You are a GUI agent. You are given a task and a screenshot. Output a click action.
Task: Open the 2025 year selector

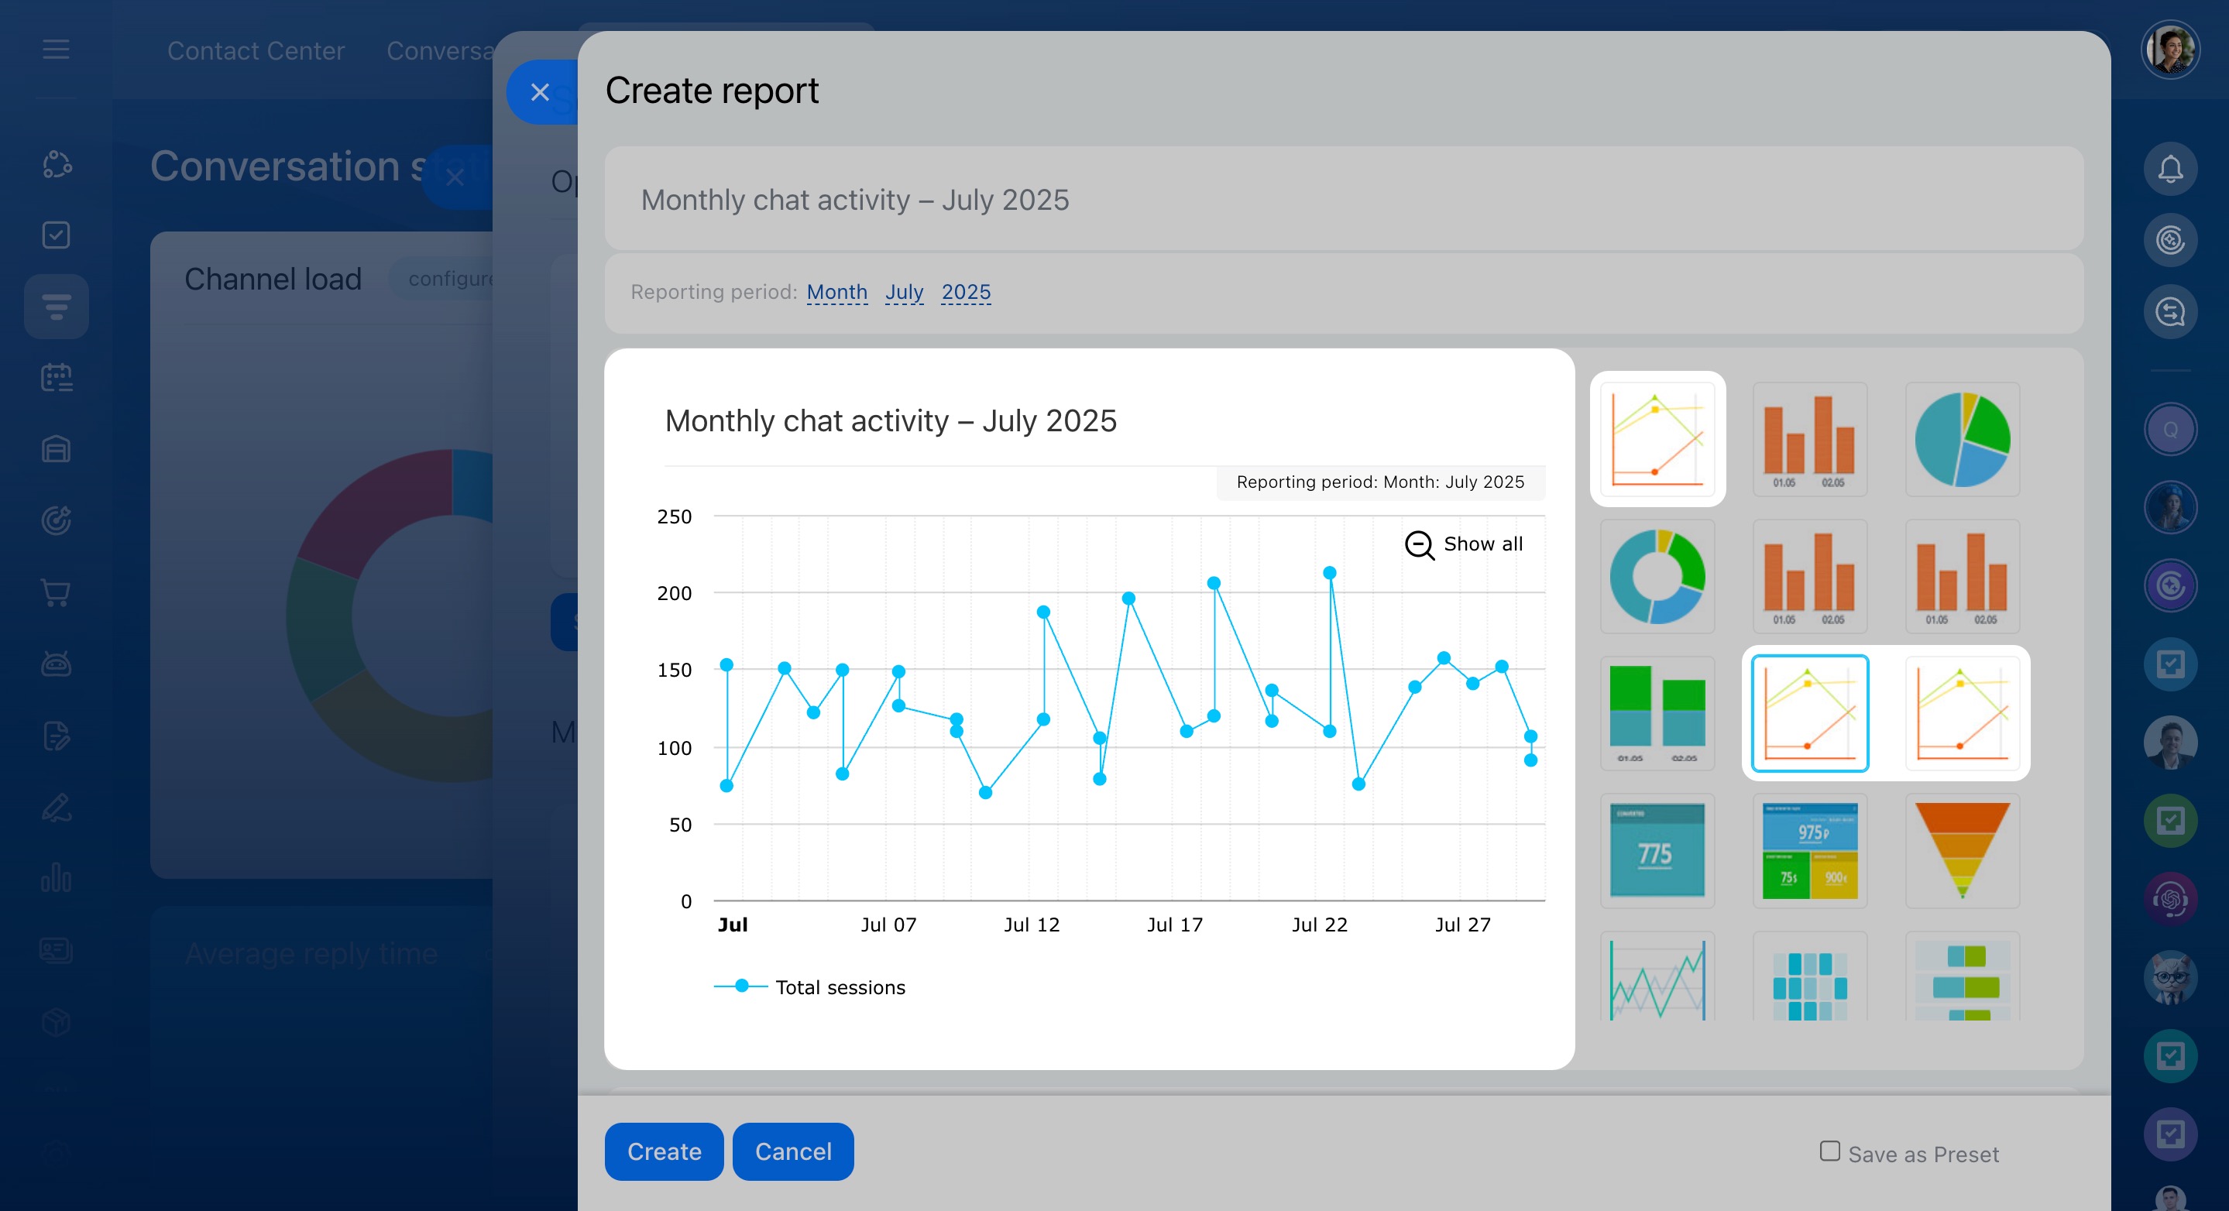coord(966,293)
